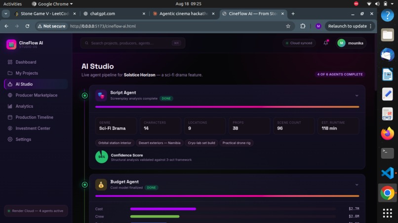Open Production Timeline section
Viewport: 398px width, 223px height.
pos(36,117)
